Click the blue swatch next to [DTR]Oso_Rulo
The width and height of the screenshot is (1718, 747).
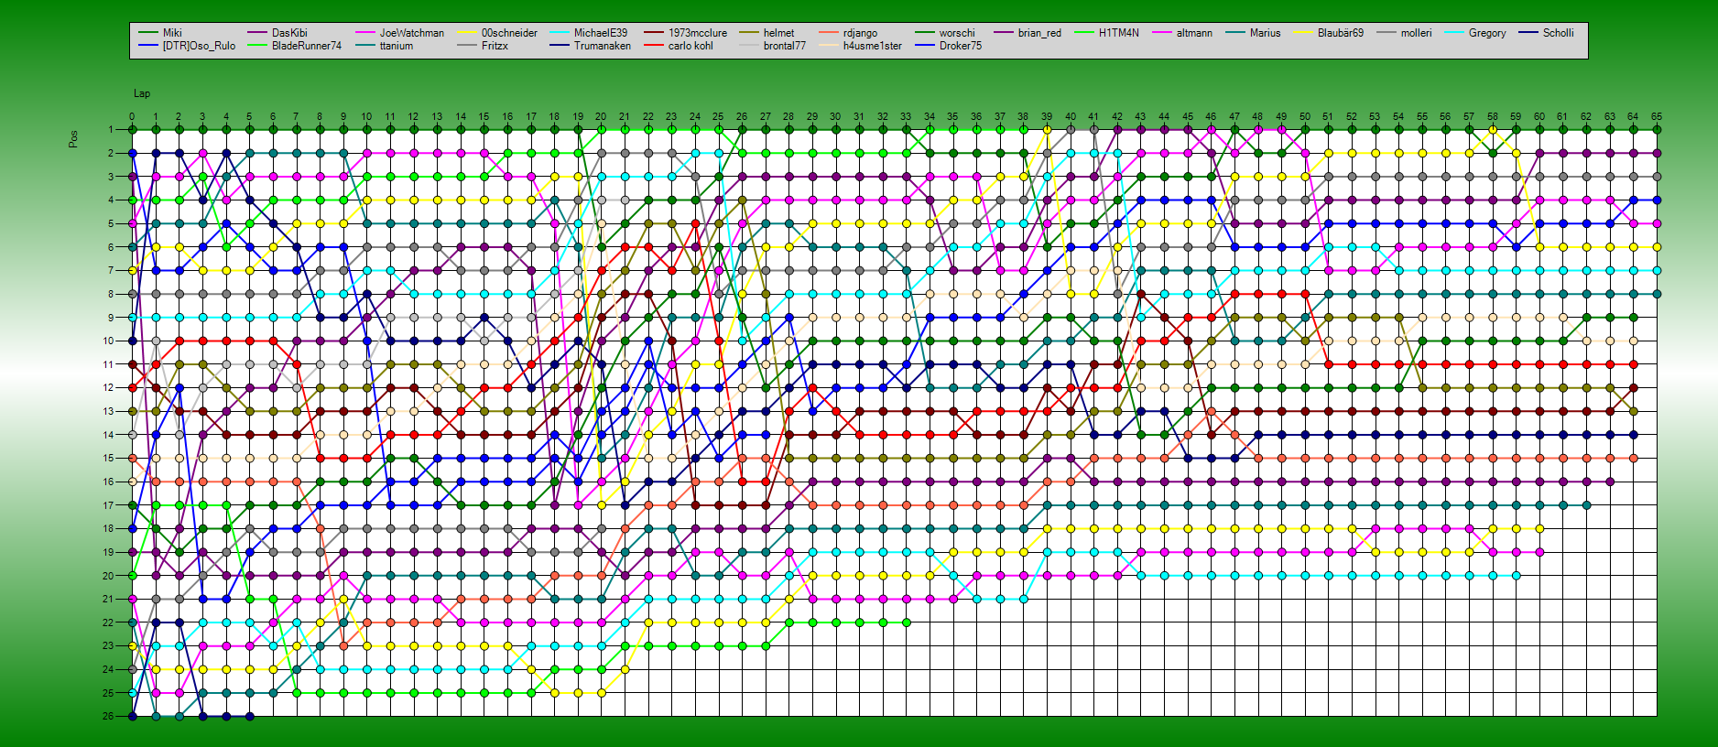tap(147, 46)
